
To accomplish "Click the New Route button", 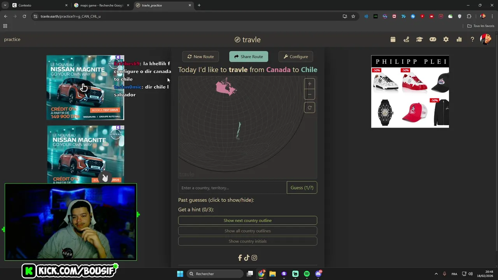I will (201, 56).
